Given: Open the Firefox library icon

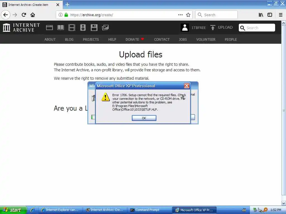Looking at the screenshot, I should 261,15.
